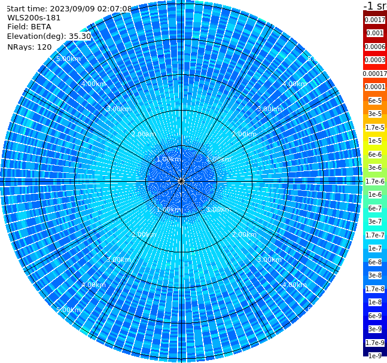The width and height of the screenshot is (387, 363).
Task: Select the 3.00km ring label, lower-right quadrant
Action: click(270, 260)
